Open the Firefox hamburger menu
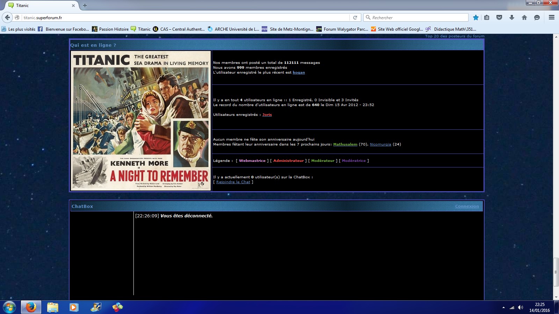 (552, 17)
